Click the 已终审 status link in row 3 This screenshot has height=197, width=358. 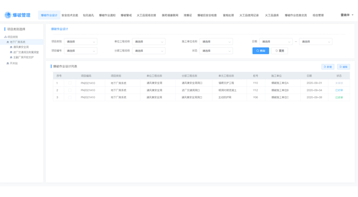point(339,97)
